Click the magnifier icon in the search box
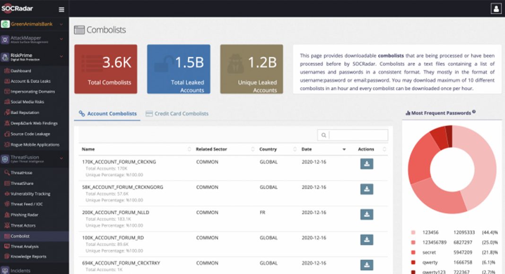 point(324,135)
